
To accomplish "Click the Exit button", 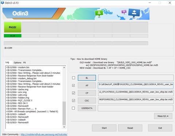I will click(x=160, y=128).
